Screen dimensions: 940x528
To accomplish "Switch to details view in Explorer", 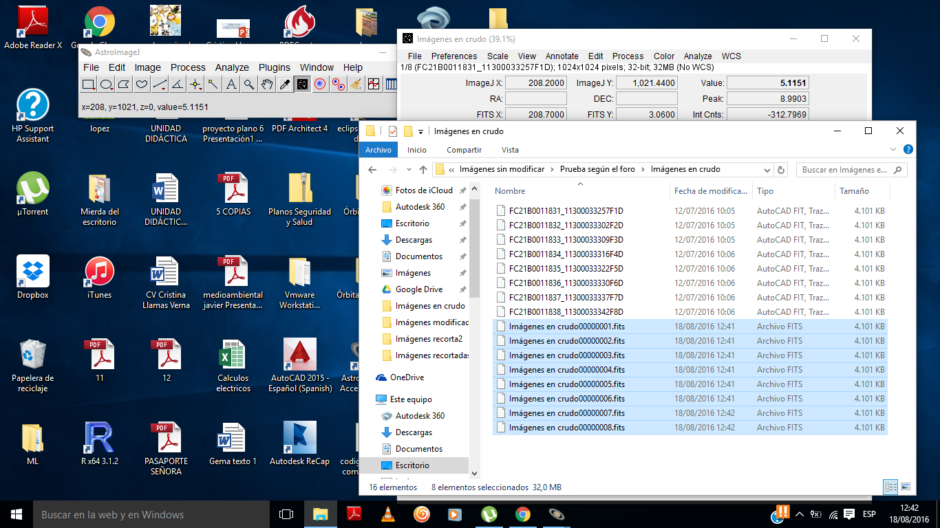I will point(891,487).
